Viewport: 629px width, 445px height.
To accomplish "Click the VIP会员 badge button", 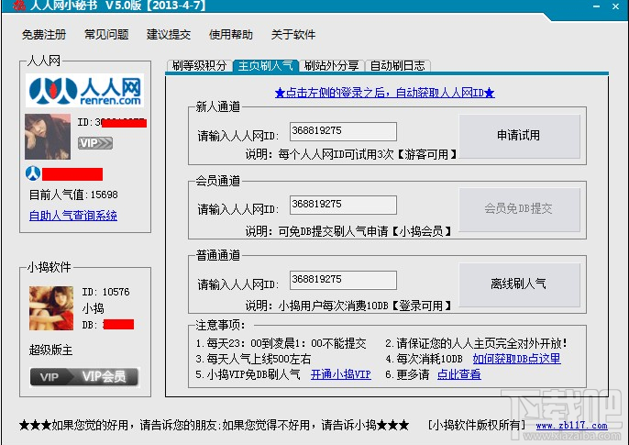I will click(85, 377).
